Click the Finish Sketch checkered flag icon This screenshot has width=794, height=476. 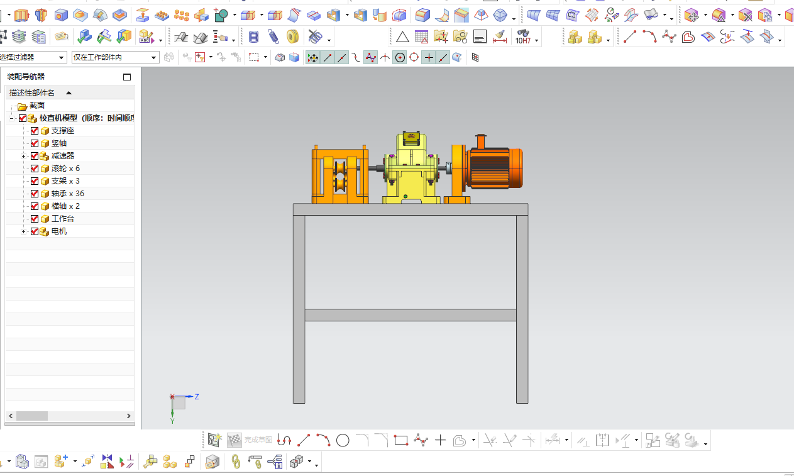point(234,440)
